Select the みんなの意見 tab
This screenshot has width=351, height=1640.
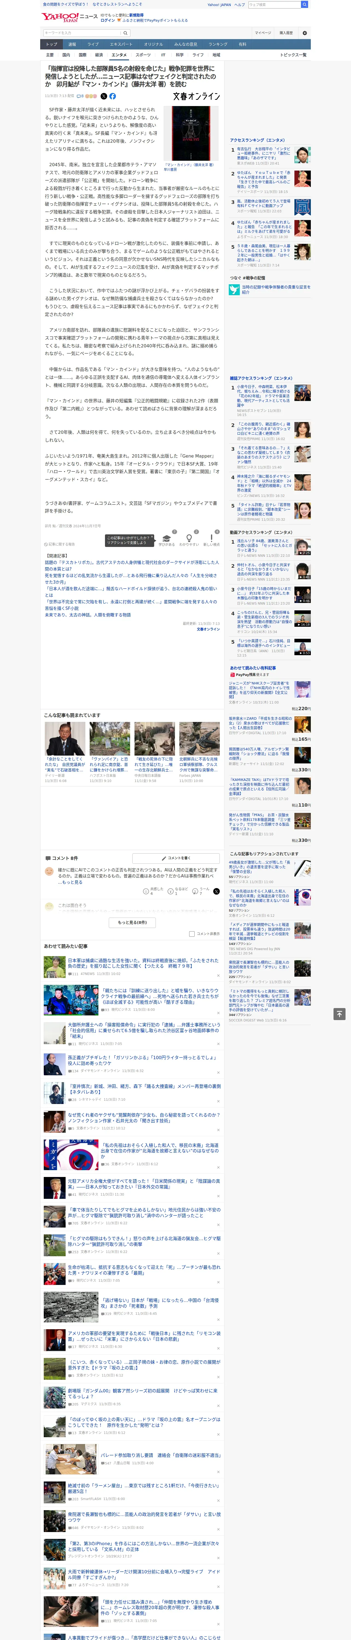tap(186, 45)
